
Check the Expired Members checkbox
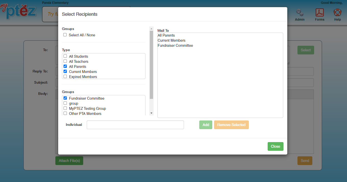[65, 77]
